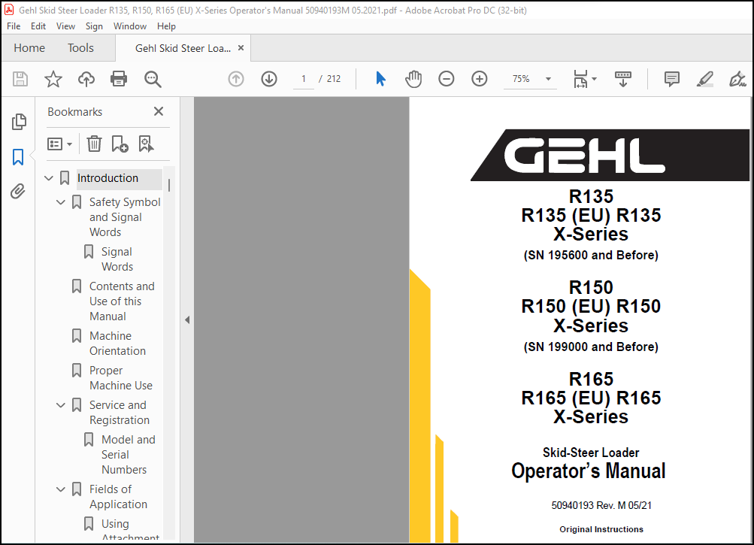Open the Find text magnifier
Viewport: 754px width, 545px height.
tap(153, 79)
